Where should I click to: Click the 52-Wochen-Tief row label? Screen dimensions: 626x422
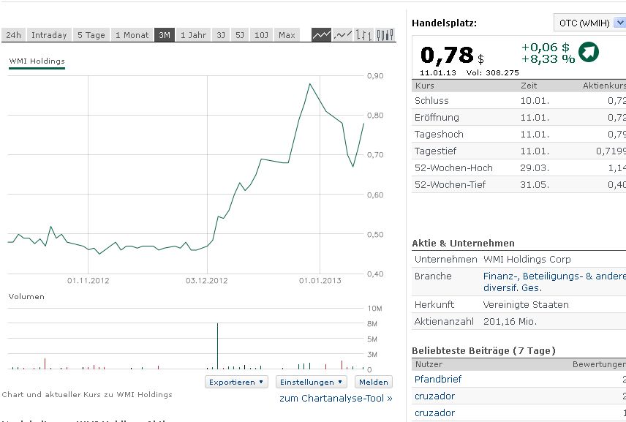pyautogui.click(x=450, y=184)
